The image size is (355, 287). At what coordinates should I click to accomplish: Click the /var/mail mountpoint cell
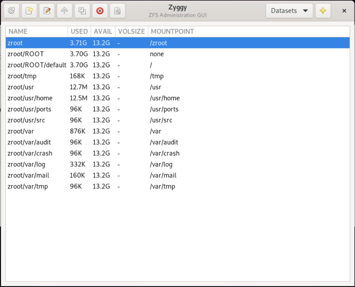click(x=163, y=175)
